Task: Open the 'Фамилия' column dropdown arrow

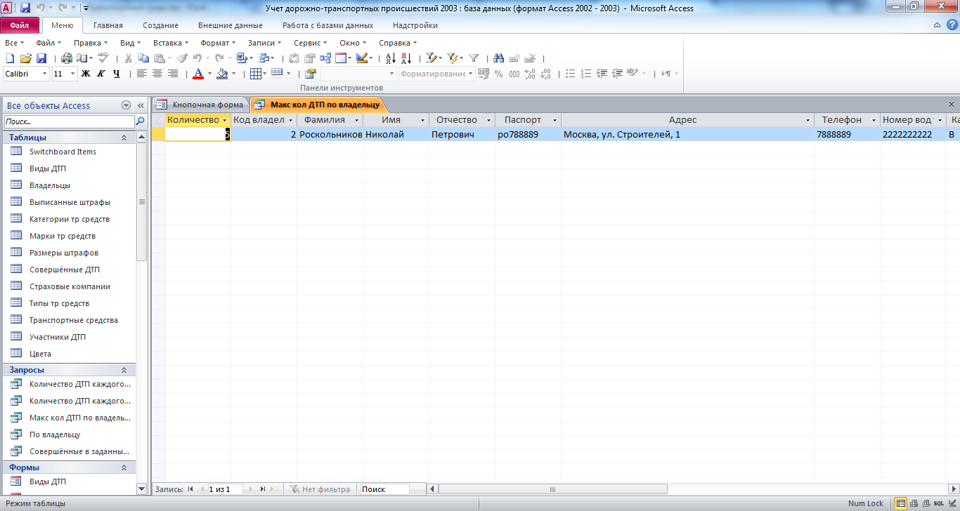Action: (357, 120)
